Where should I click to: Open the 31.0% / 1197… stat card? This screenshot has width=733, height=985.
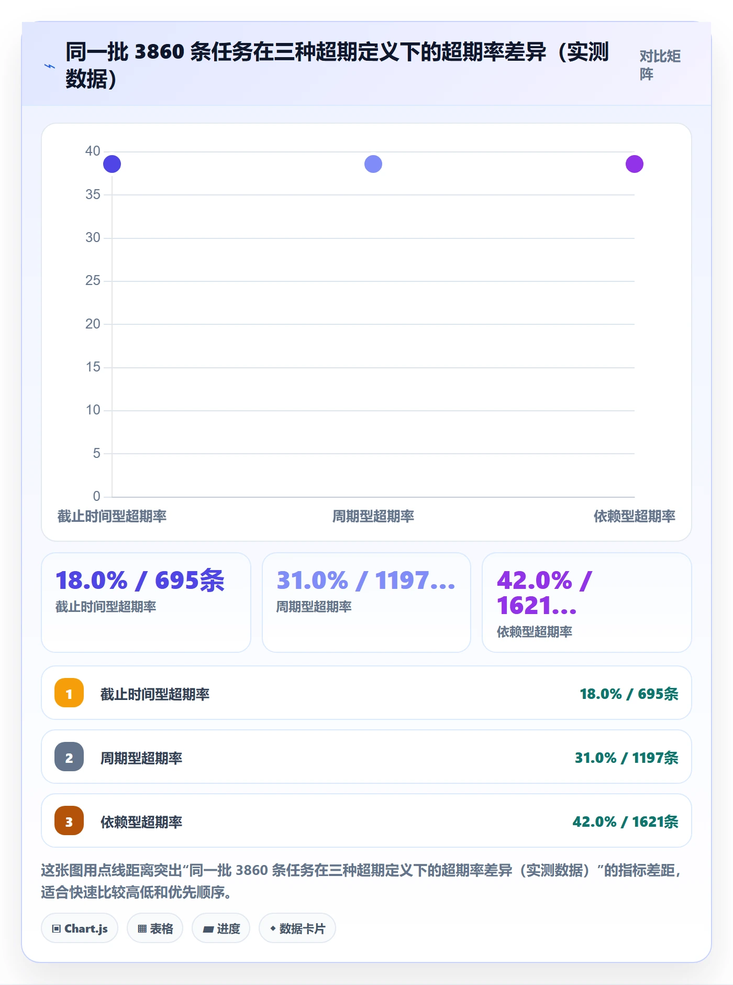366,603
